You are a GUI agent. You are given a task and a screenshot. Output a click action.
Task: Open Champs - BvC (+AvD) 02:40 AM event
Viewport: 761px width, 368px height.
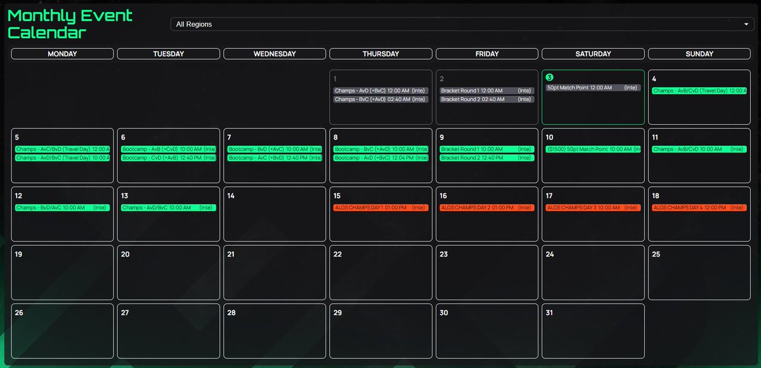tap(381, 99)
